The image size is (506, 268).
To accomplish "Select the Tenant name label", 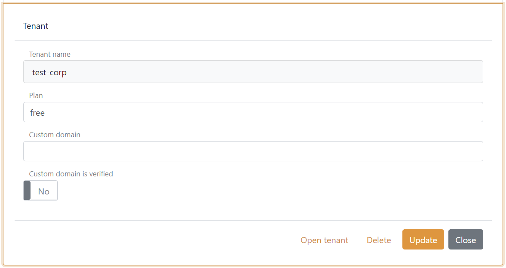I will (49, 54).
